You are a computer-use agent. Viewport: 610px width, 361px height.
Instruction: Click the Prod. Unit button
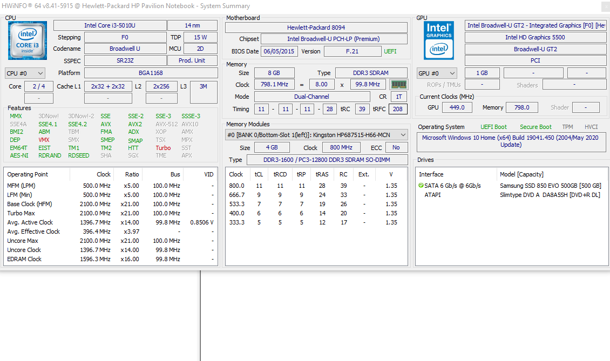(x=192, y=60)
